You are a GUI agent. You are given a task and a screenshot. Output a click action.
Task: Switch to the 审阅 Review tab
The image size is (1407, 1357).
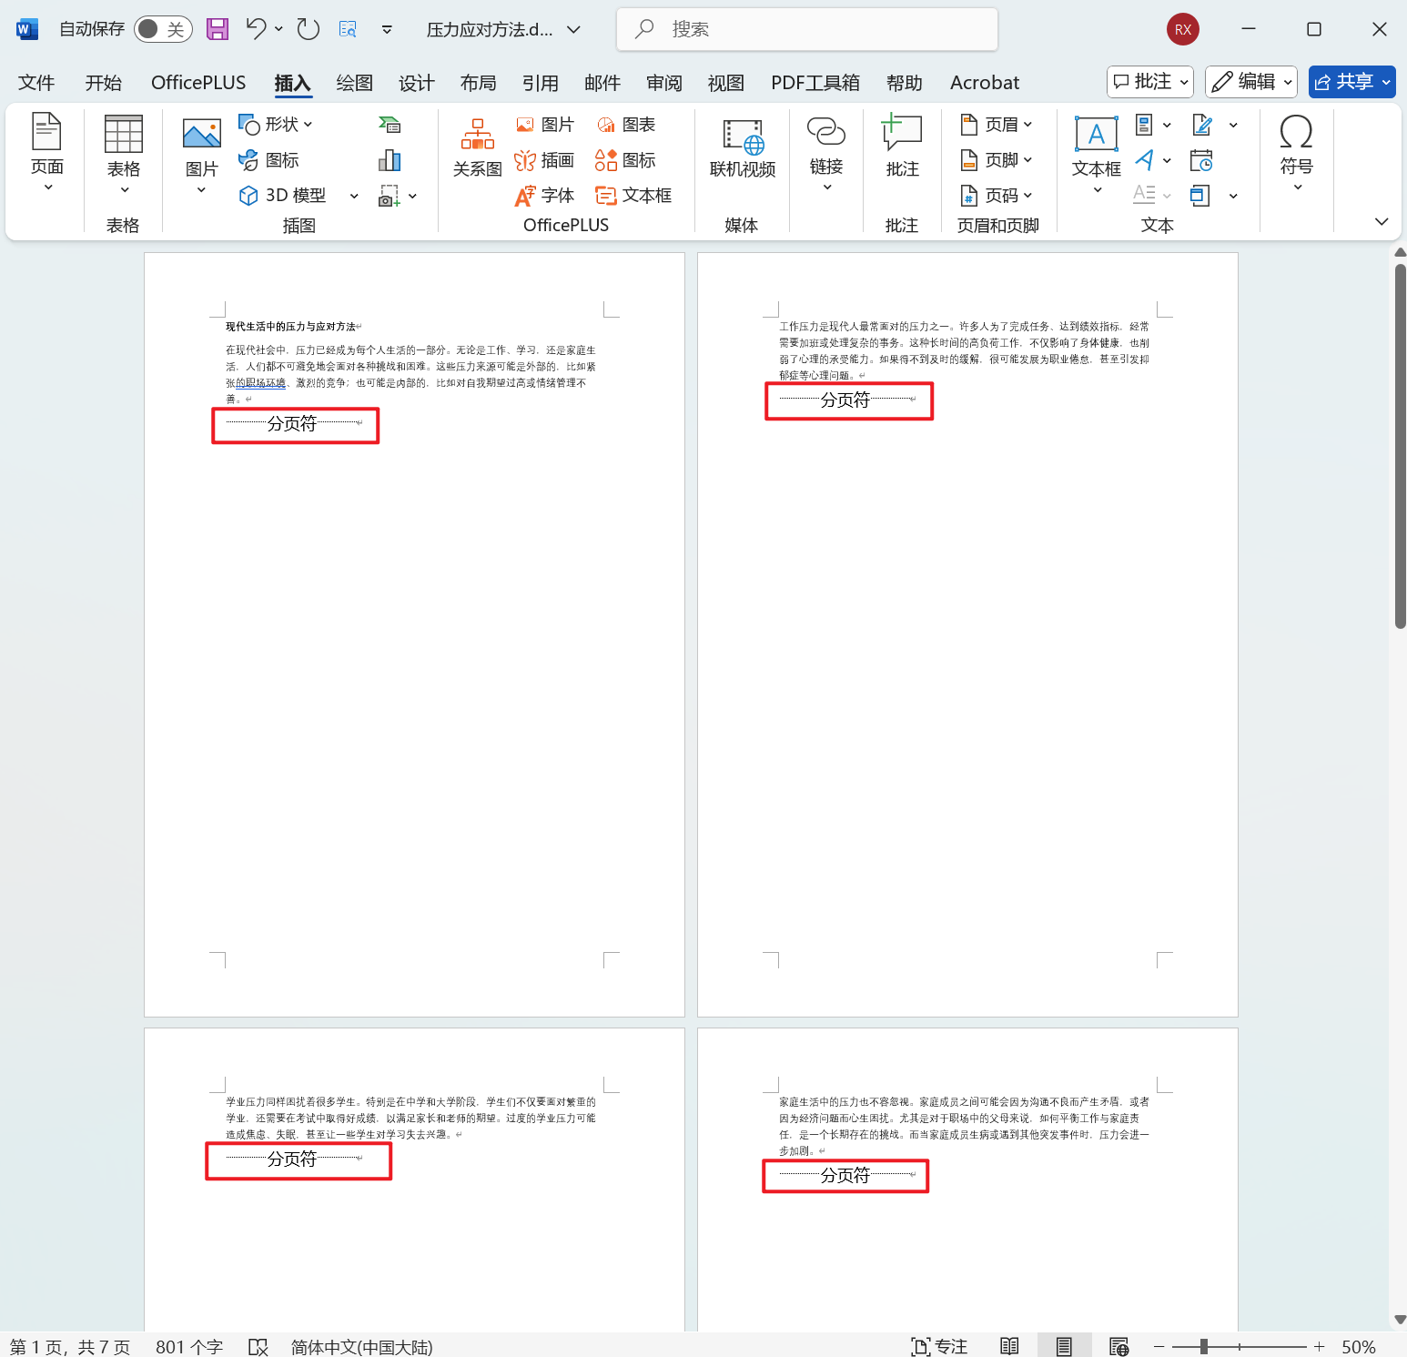click(664, 83)
